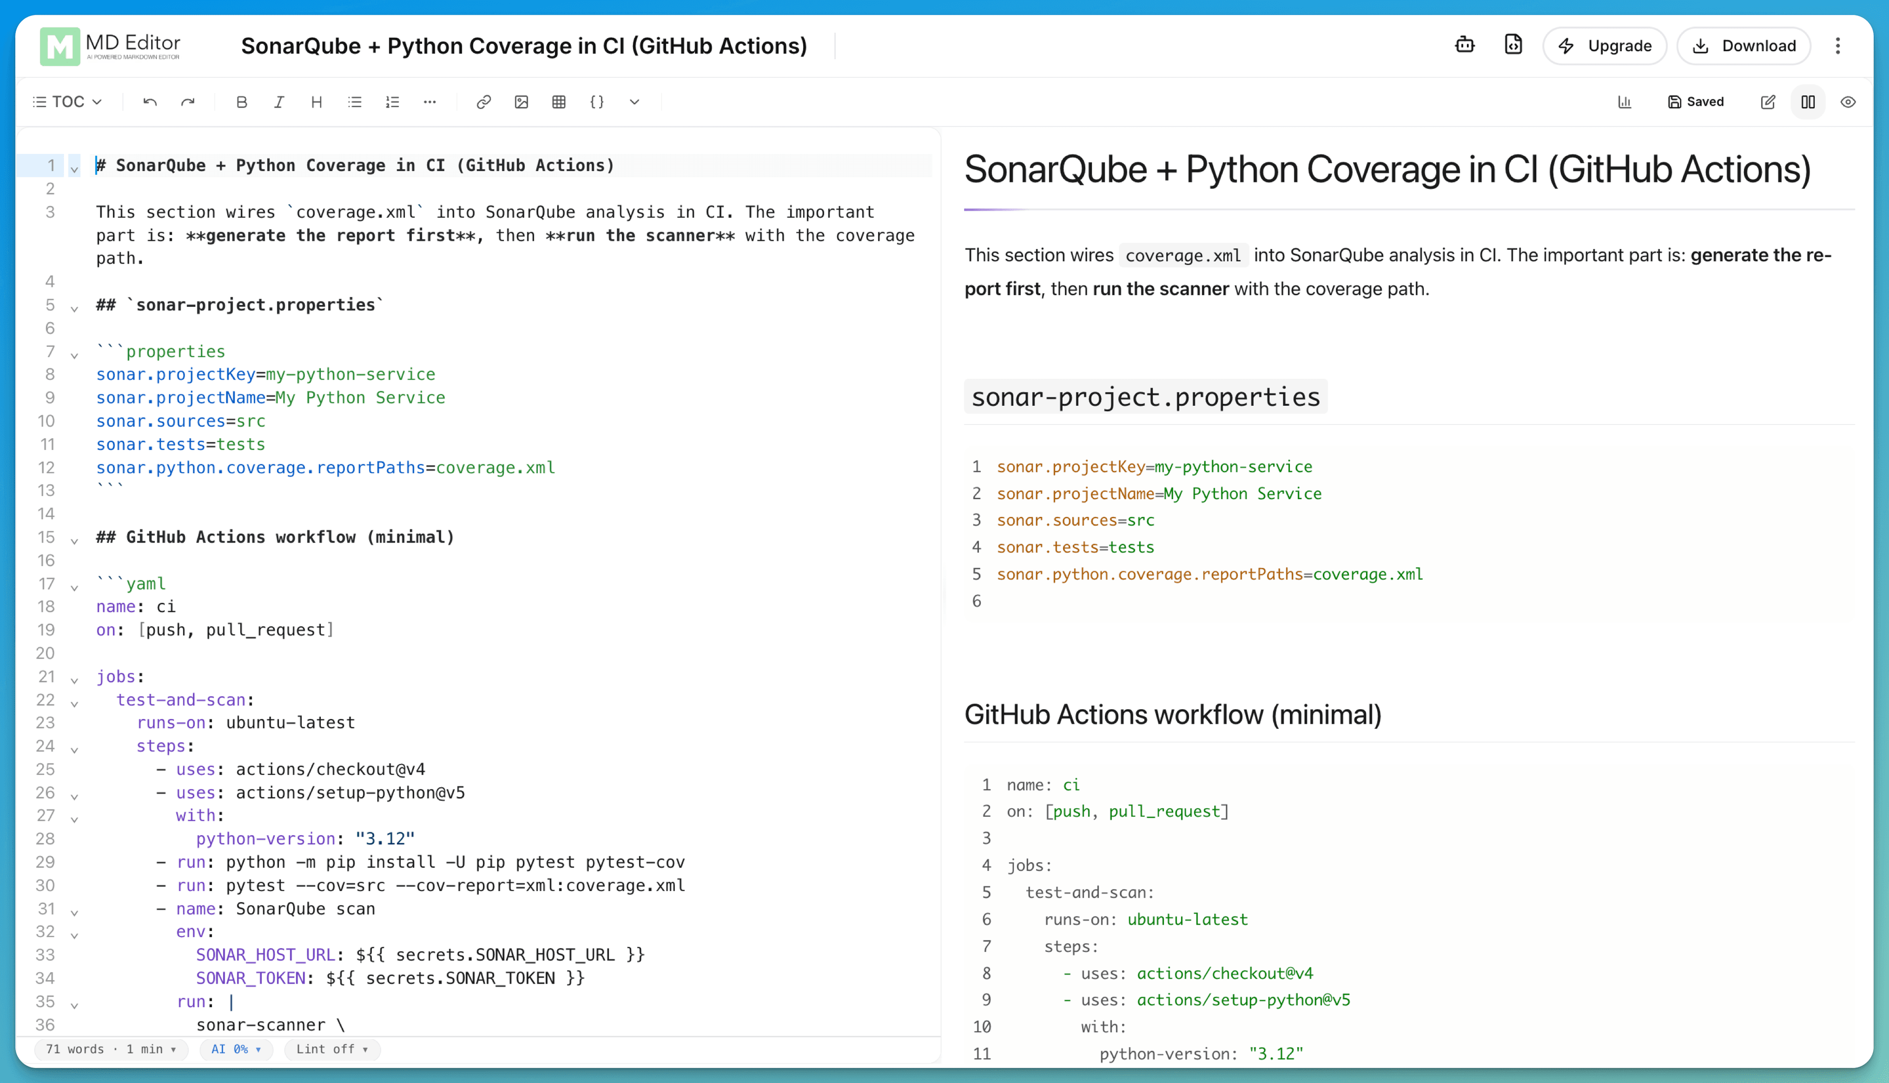Viewport: 1889px width, 1083px height.
Task: Switch to preview-only eye view
Action: click(1849, 102)
